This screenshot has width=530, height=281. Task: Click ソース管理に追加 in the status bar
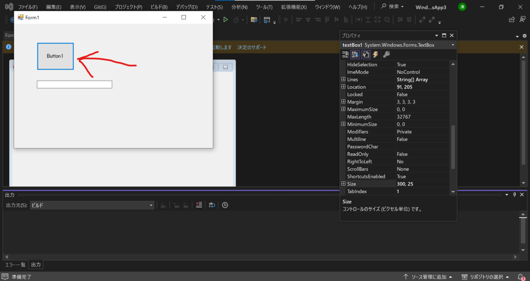click(428, 276)
